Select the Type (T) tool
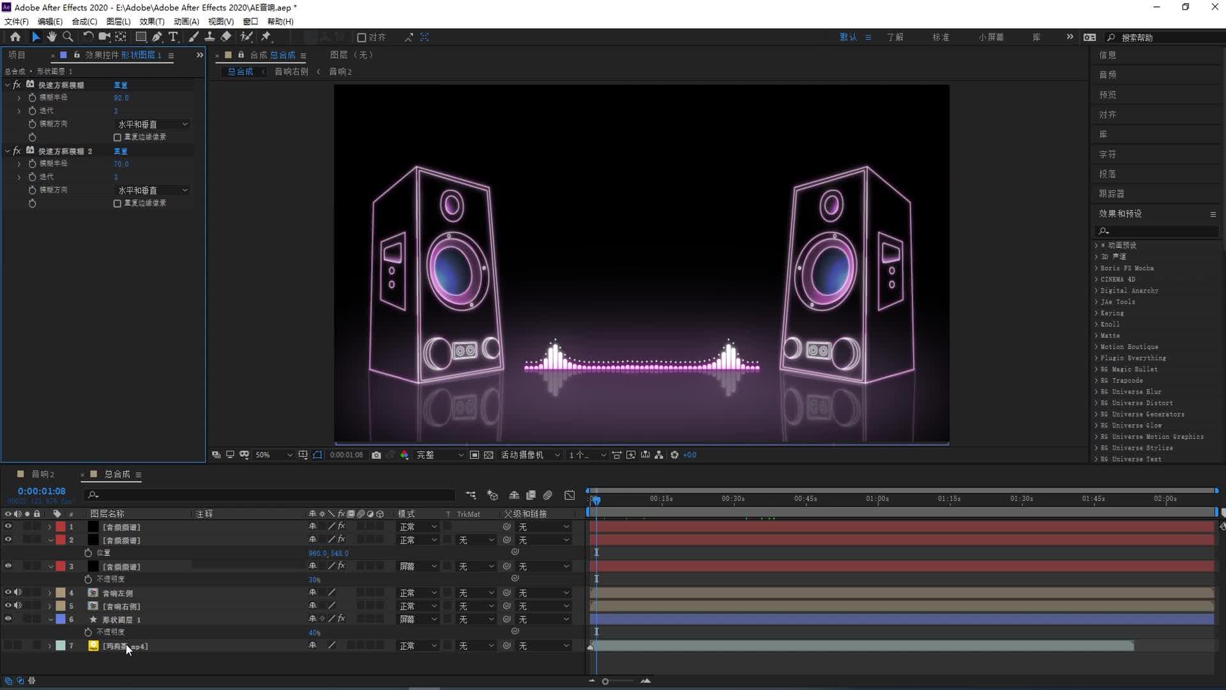This screenshot has width=1226, height=690. 173,37
